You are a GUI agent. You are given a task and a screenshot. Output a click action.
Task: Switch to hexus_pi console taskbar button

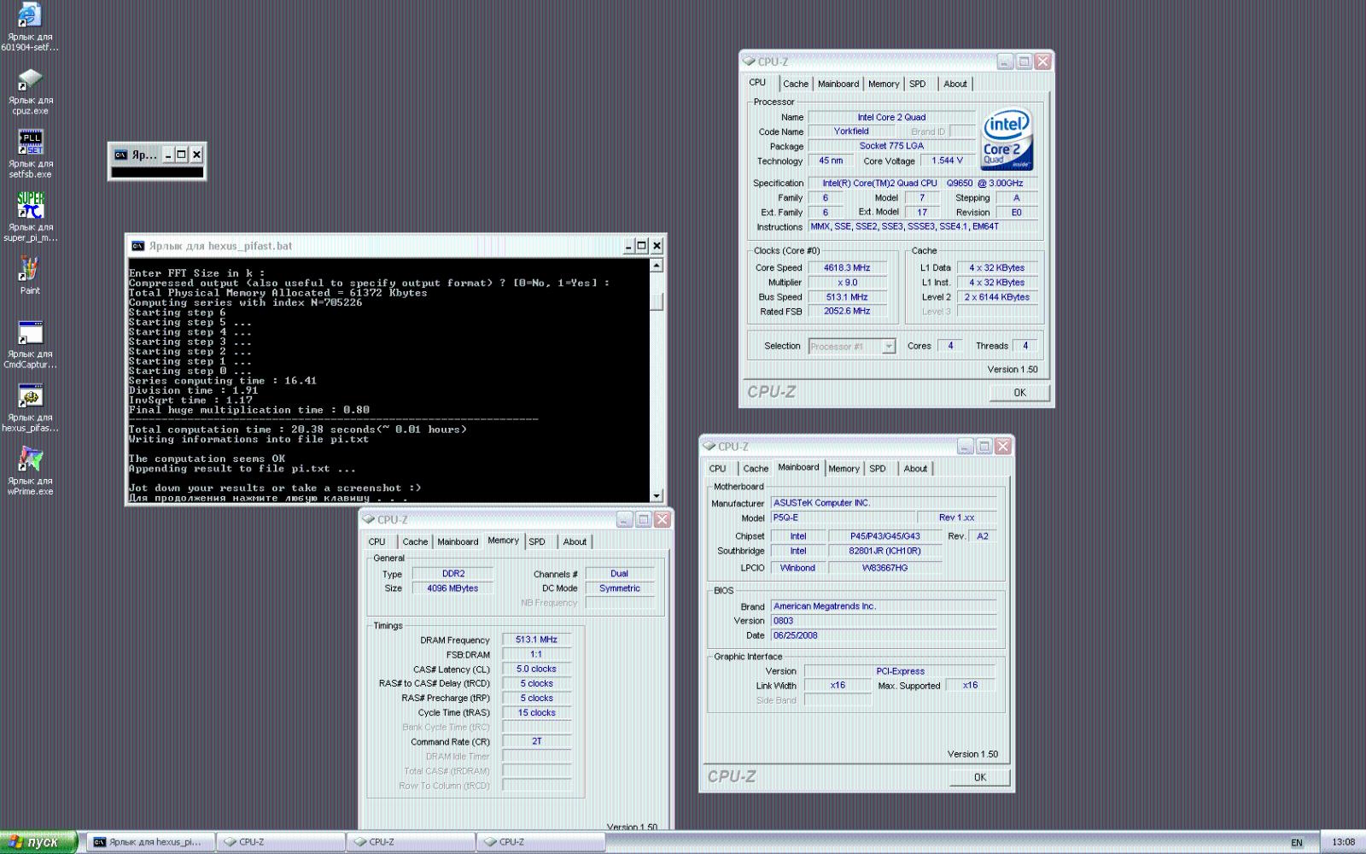pyautogui.click(x=149, y=842)
